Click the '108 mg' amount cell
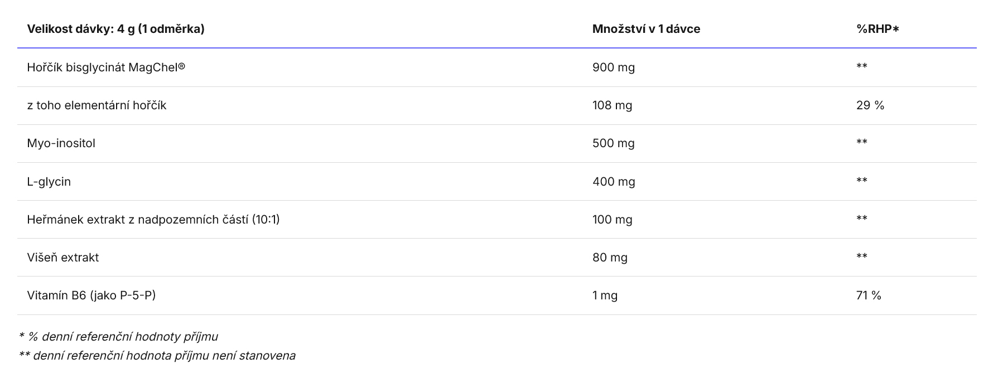The height and width of the screenshot is (378, 998). tap(612, 105)
